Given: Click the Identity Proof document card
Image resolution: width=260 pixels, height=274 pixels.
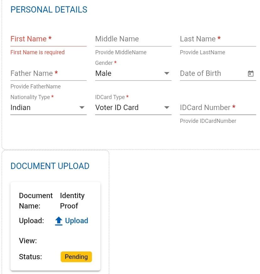Looking at the screenshot, I should point(55,226).
